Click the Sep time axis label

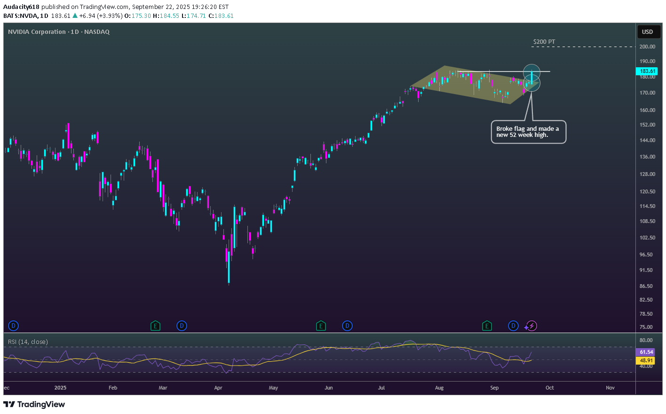coord(494,388)
